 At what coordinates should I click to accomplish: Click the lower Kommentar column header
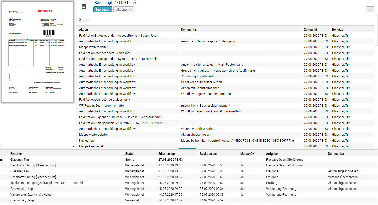[x=336, y=154]
